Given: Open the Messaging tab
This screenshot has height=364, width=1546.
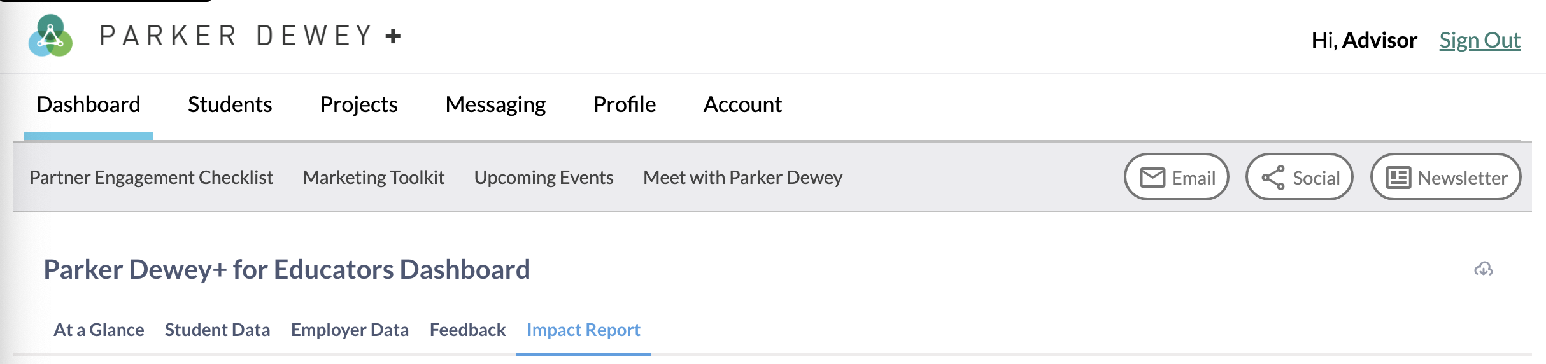Looking at the screenshot, I should [x=495, y=104].
